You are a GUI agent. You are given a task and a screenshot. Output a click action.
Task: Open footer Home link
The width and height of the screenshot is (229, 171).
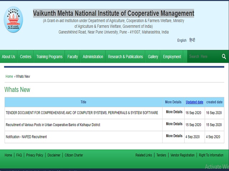coord(8,155)
